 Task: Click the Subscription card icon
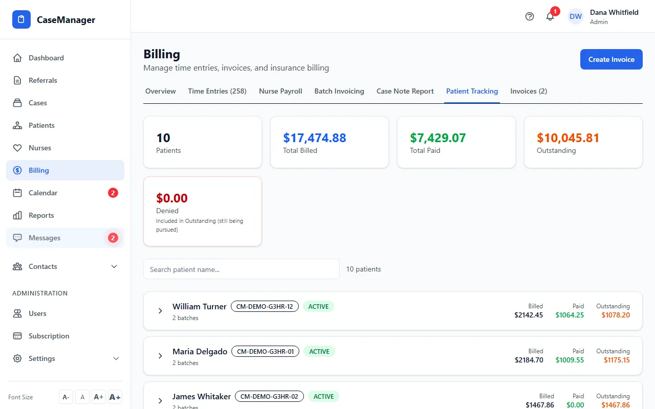[x=17, y=336]
